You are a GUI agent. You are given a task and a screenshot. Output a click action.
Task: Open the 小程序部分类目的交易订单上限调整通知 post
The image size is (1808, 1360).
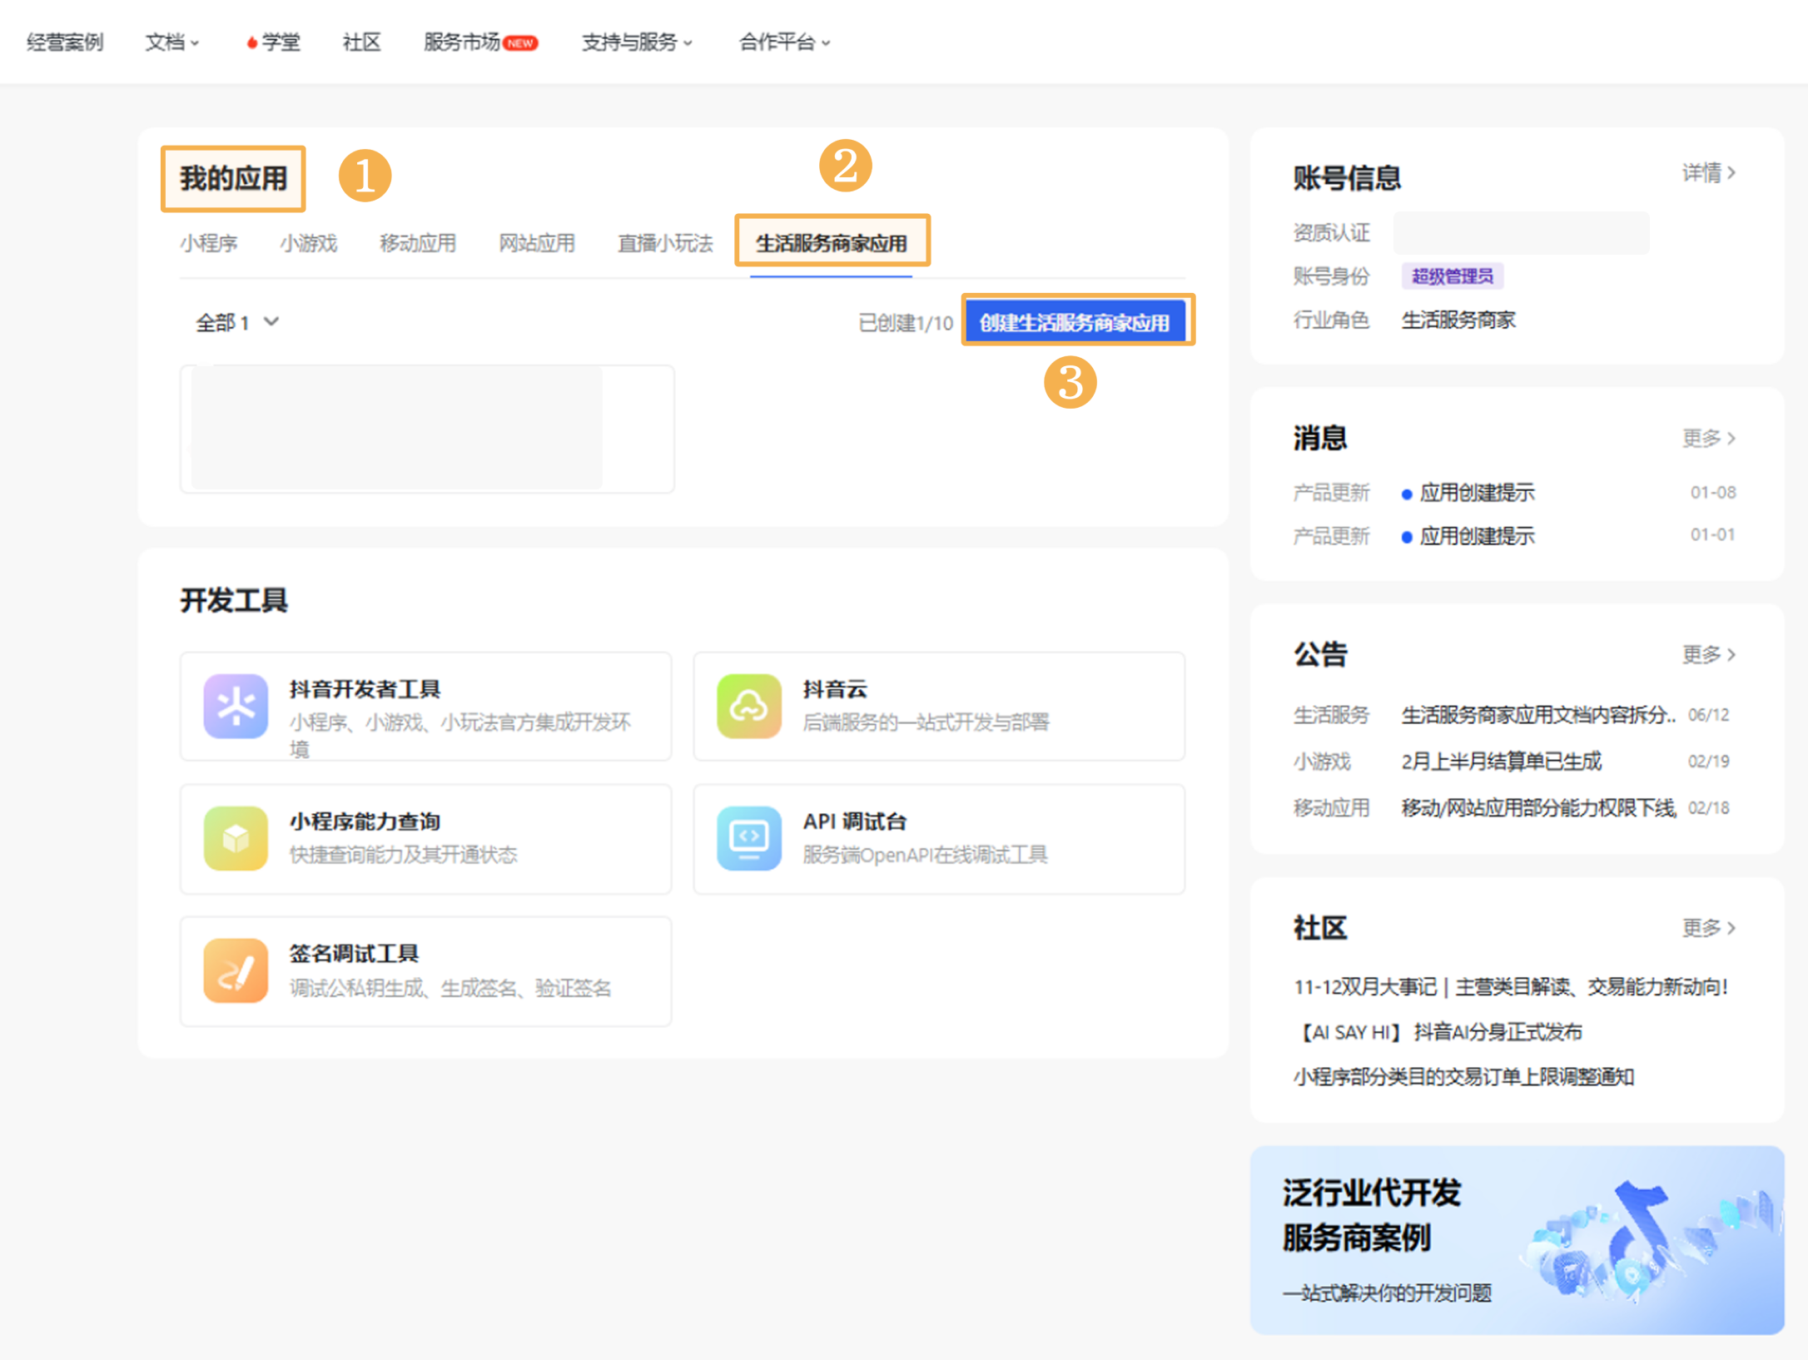(x=1463, y=1077)
